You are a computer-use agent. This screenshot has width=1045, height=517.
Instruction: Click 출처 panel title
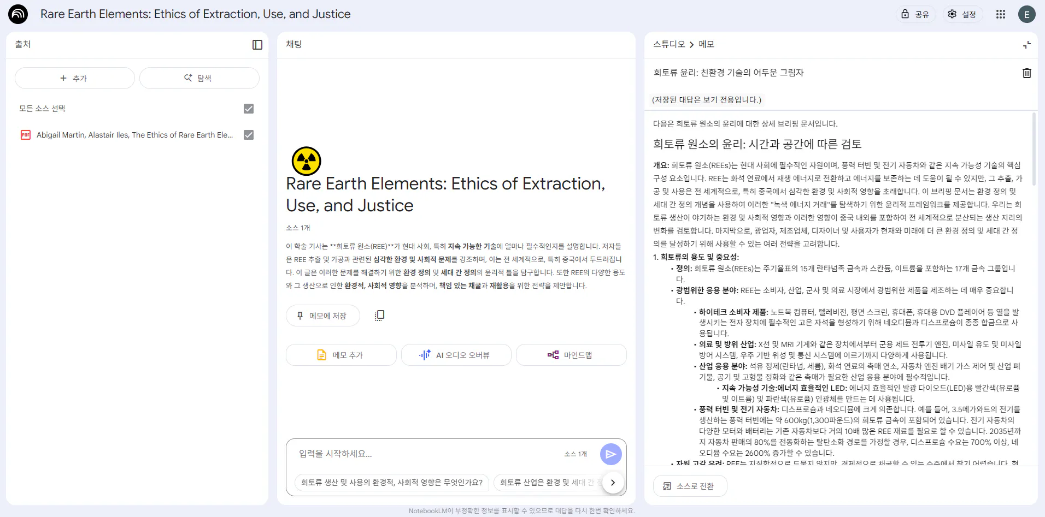coord(23,44)
